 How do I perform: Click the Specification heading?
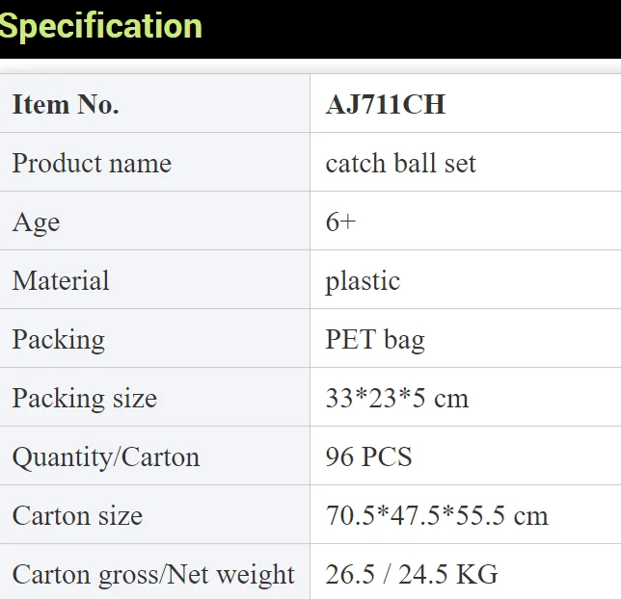[x=101, y=26]
